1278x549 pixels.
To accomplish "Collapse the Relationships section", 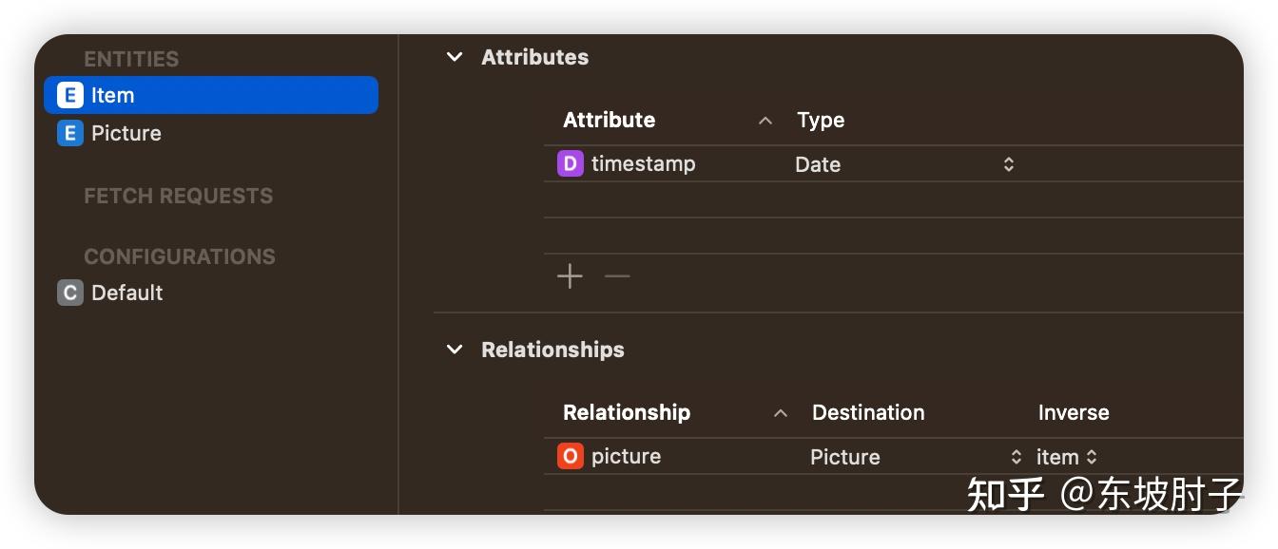I will pyautogui.click(x=455, y=350).
